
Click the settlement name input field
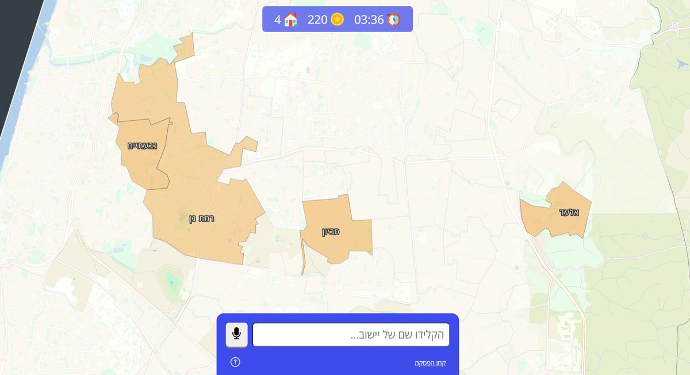[x=351, y=335]
